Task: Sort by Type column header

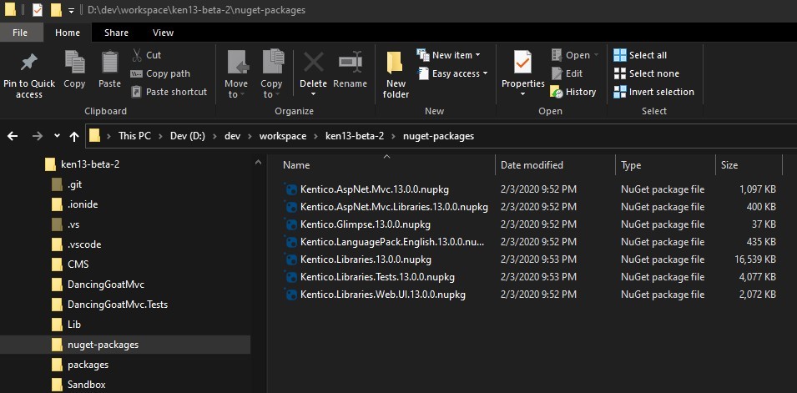Action: click(x=631, y=165)
